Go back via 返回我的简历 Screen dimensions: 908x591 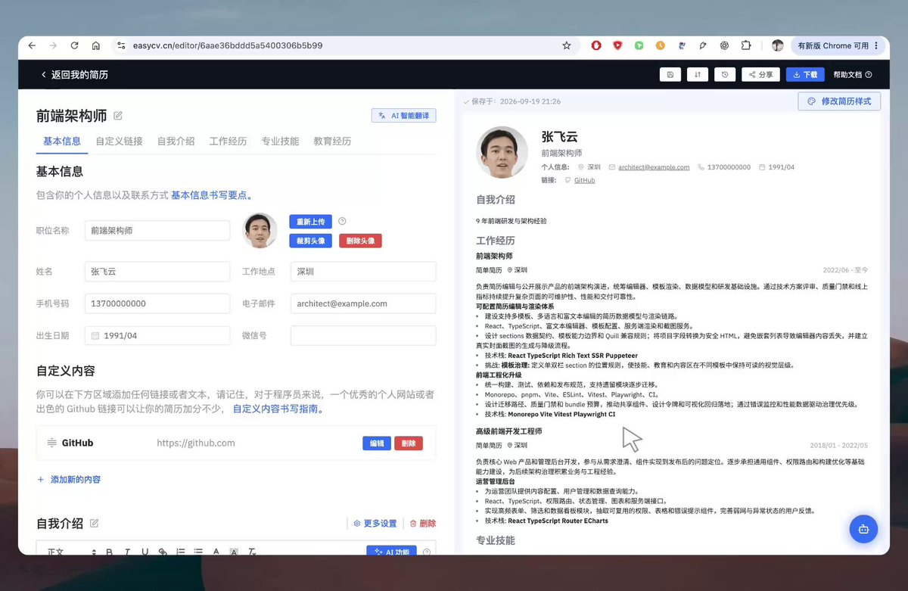click(74, 75)
